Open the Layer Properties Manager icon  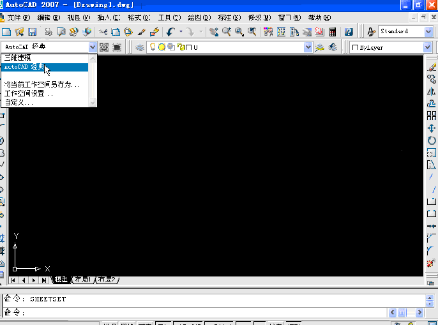point(139,47)
